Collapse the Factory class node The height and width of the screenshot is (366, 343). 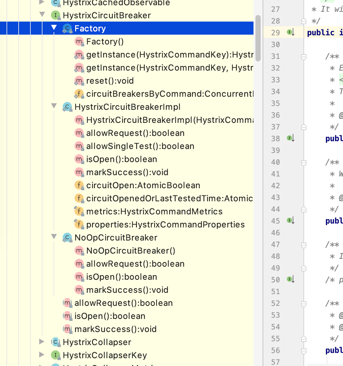pyautogui.click(x=54, y=28)
